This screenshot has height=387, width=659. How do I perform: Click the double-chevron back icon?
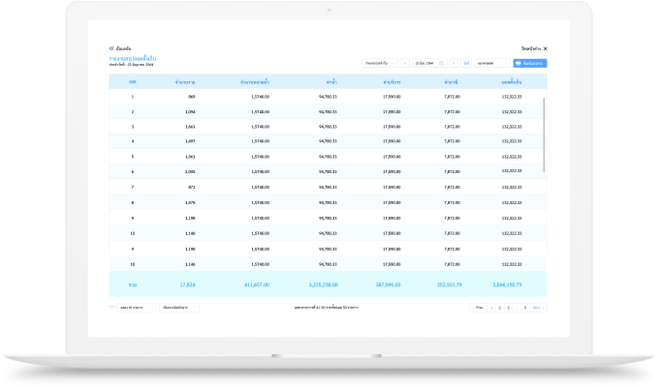pos(111,48)
